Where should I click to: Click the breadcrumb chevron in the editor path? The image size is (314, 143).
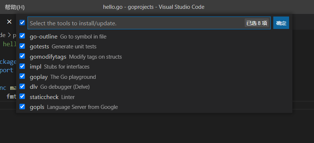tap(9, 35)
